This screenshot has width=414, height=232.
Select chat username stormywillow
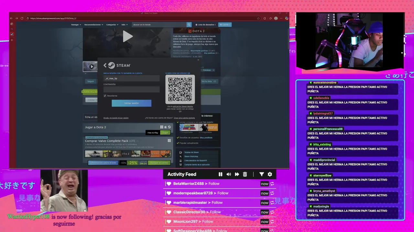(x=322, y=175)
